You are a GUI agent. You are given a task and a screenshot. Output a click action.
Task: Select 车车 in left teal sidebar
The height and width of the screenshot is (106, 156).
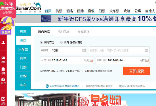pyautogui.click(x=23, y=85)
